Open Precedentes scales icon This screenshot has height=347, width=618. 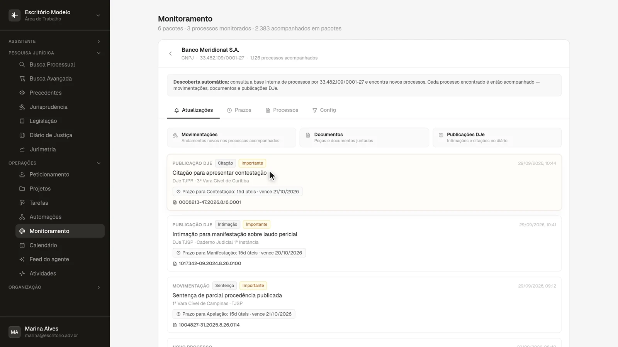point(22,93)
